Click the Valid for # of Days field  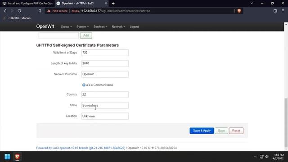(x=105, y=53)
